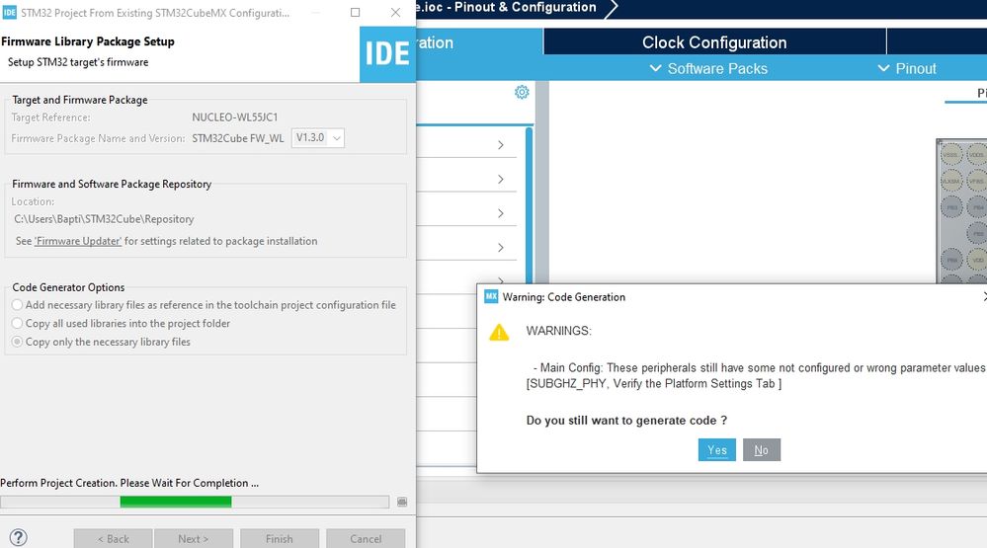Cancel the project creation wizard
This screenshot has width=987, height=548.
click(x=366, y=538)
